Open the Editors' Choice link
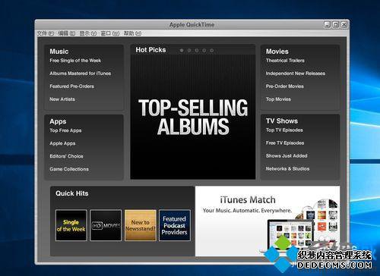Image resolution: width=380 pixels, height=276 pixels. click(66, 156)
